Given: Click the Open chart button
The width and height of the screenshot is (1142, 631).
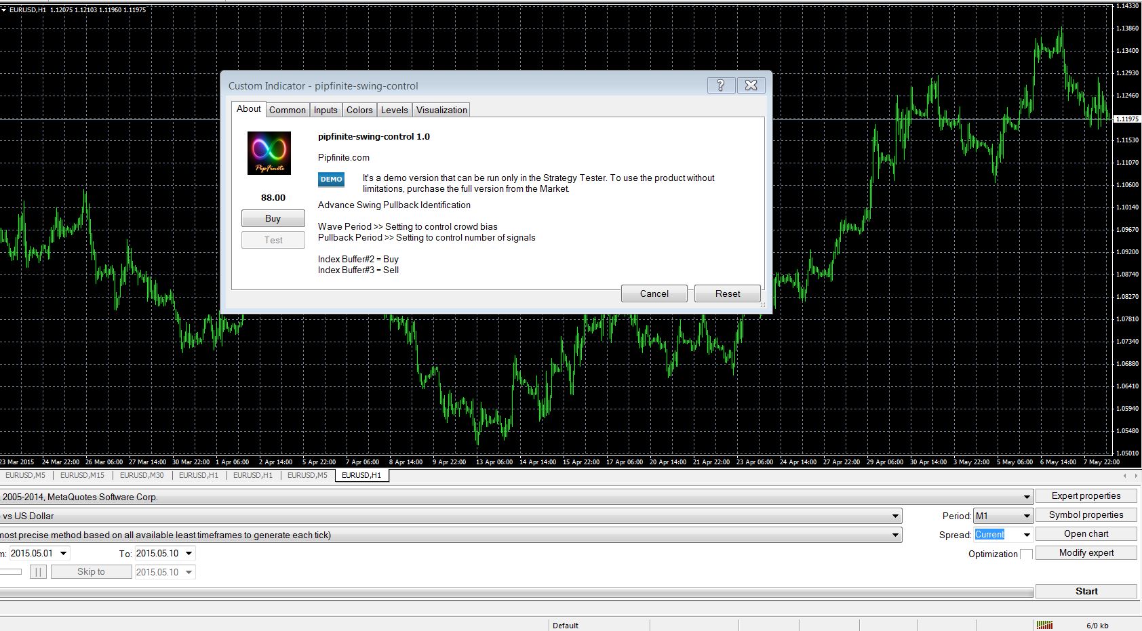Looking at the screenshot, I should tap(1086, 534).
